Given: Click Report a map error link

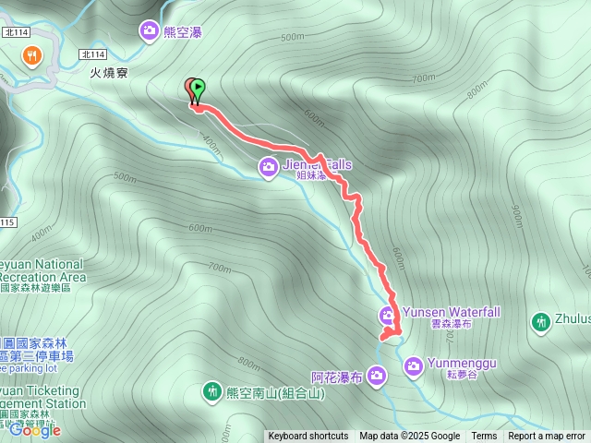Looking at the screenshot, I should (x=546, y=437).
